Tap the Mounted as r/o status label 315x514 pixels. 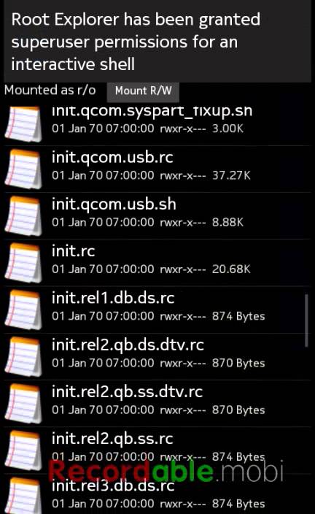pos(50,90)
